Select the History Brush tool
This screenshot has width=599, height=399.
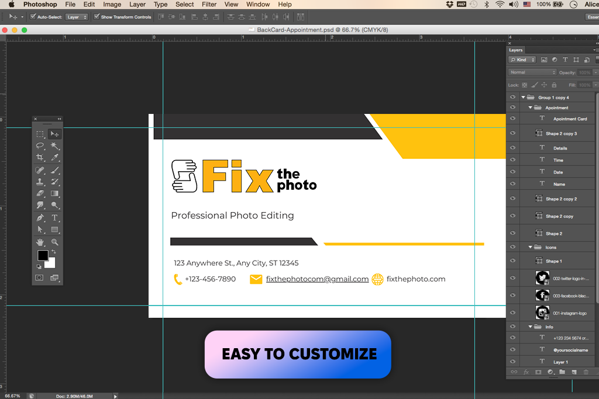tap(54, 182)
